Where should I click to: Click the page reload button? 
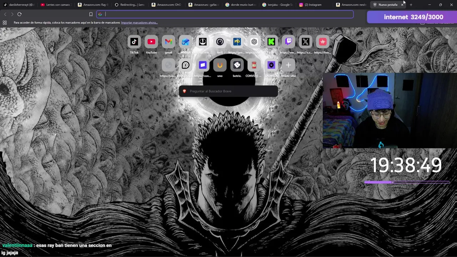pyautogui.click(x=19, y=14)
